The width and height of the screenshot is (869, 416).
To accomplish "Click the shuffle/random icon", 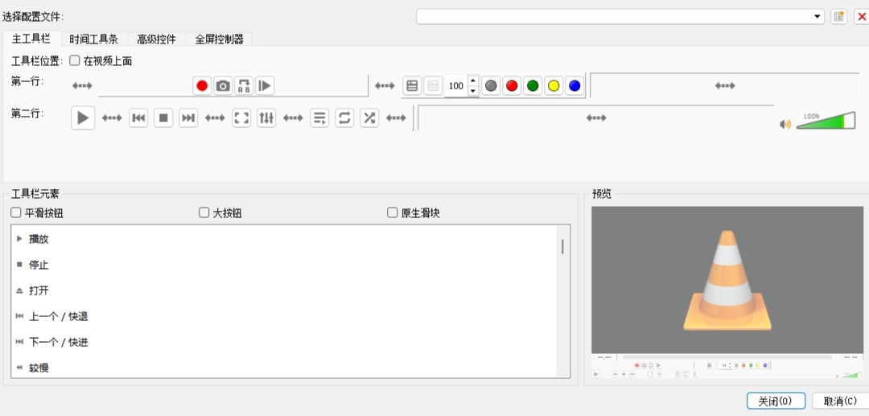I will tap(369, 118).
